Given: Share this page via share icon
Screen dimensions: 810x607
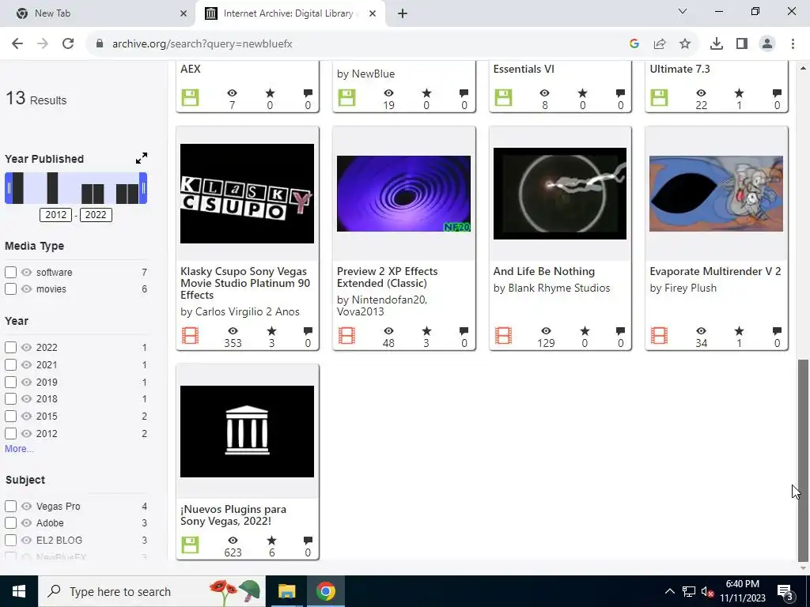Looking at the screenshot, I should 660,44.
